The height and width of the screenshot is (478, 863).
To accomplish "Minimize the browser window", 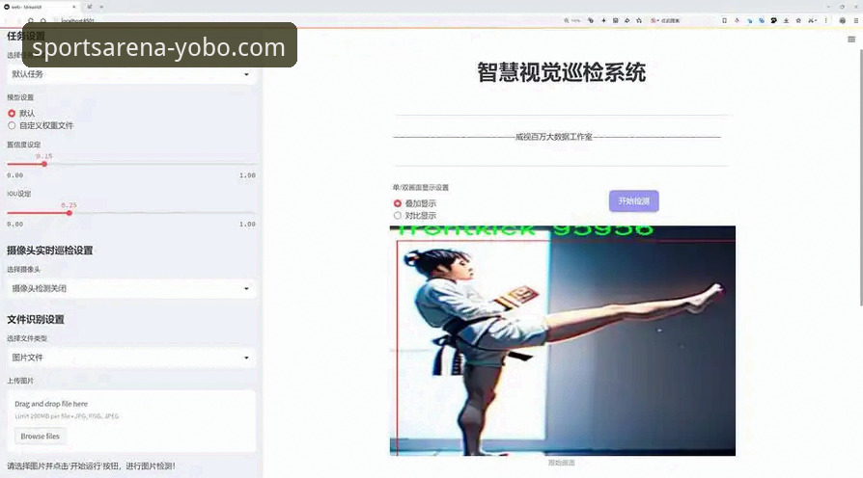I will 828,7.
